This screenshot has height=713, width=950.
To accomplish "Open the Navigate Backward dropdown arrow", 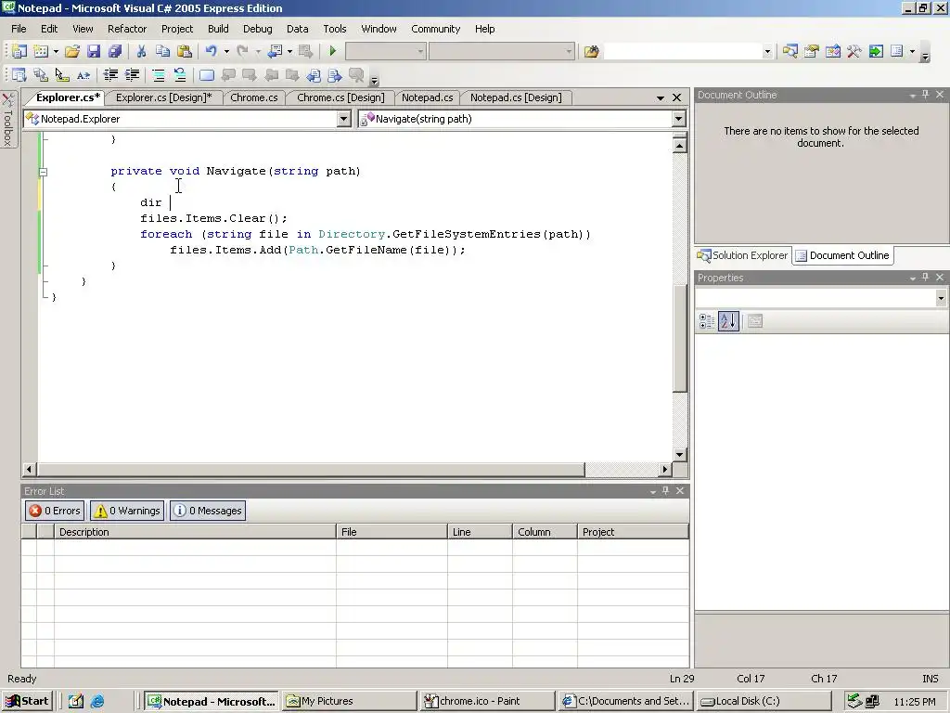I will [289, 52].
